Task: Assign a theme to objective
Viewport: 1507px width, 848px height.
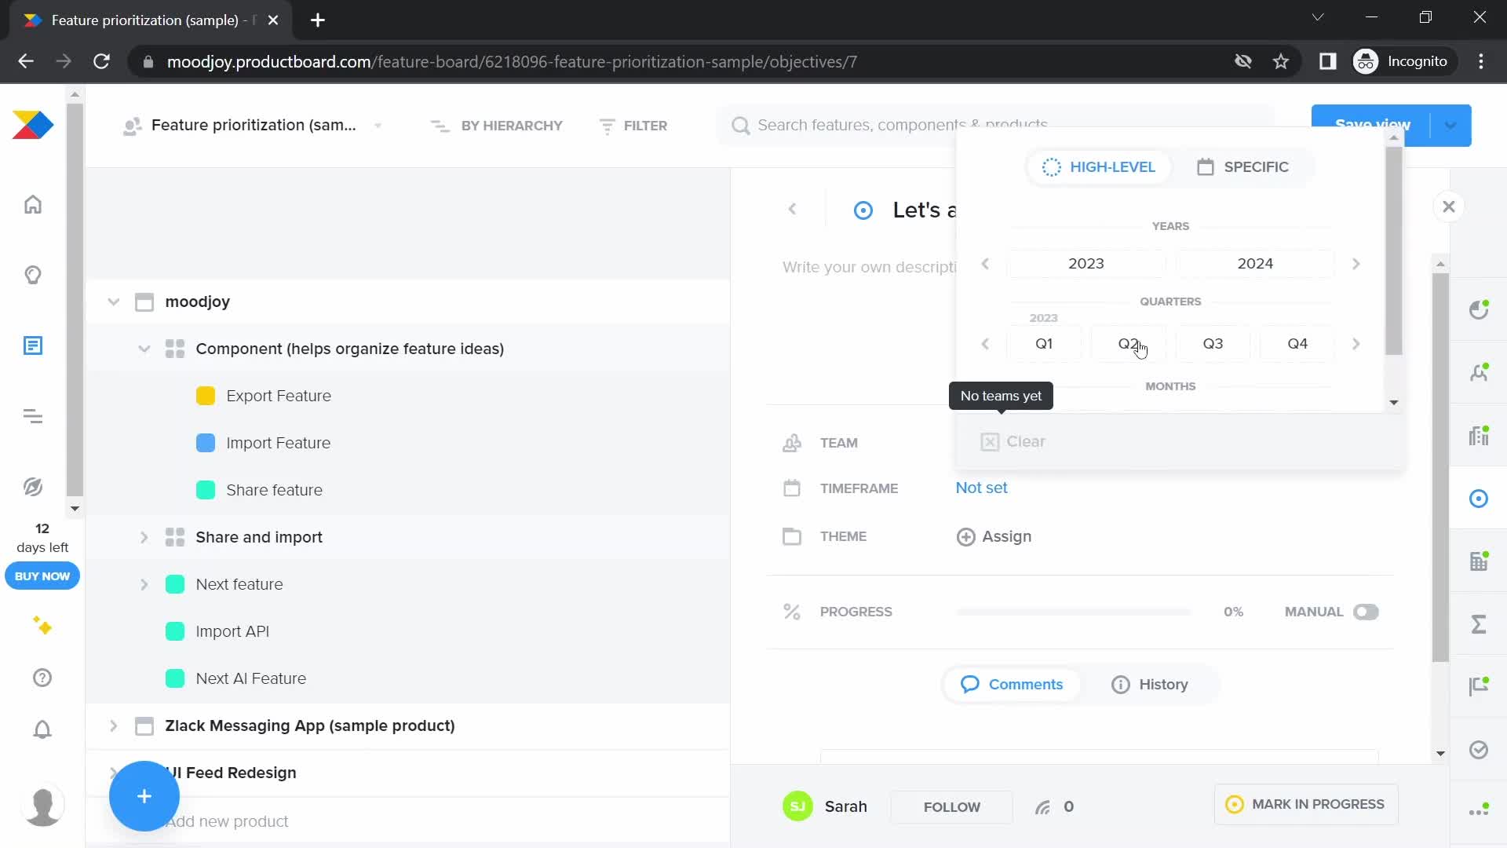Action: pos(994,537)
